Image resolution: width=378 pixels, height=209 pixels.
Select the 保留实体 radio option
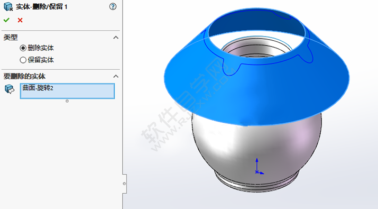(23, 60)
